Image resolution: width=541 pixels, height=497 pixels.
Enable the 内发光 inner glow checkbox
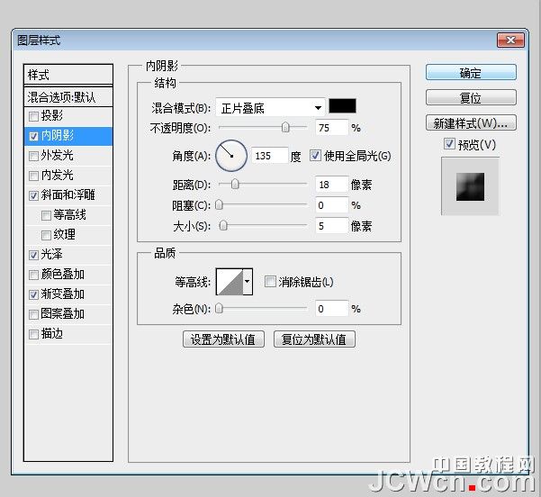click(x=33, y=176)
